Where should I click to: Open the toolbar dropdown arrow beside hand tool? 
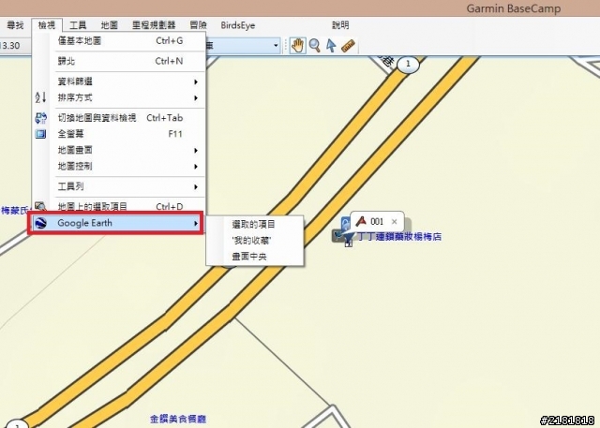[x=276, y=46]
